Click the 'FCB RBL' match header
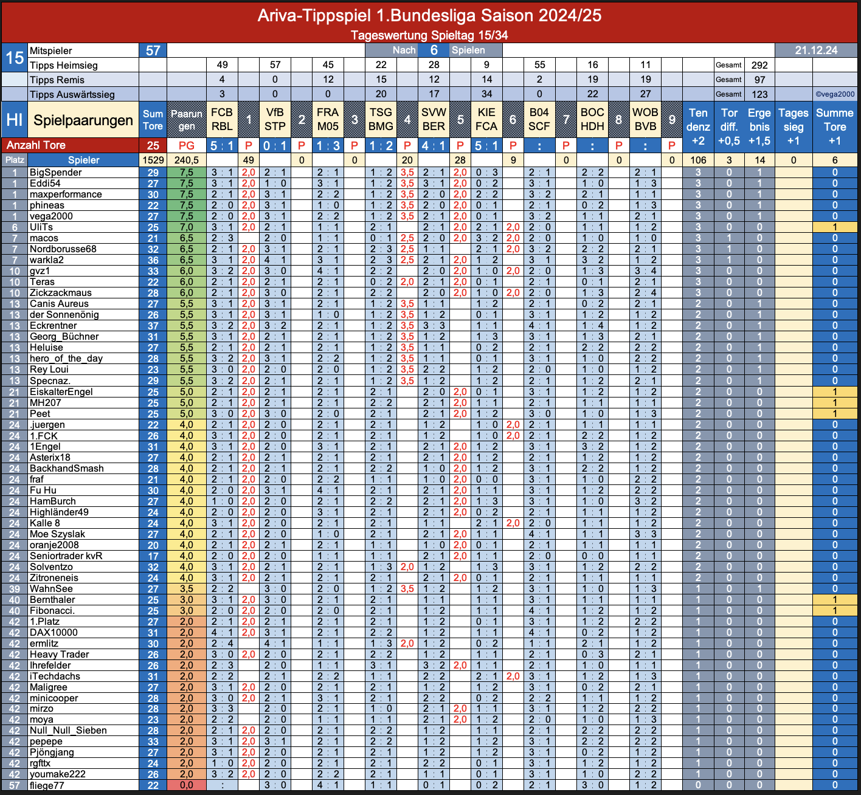861x795 pixels. [x=222, y=120]
